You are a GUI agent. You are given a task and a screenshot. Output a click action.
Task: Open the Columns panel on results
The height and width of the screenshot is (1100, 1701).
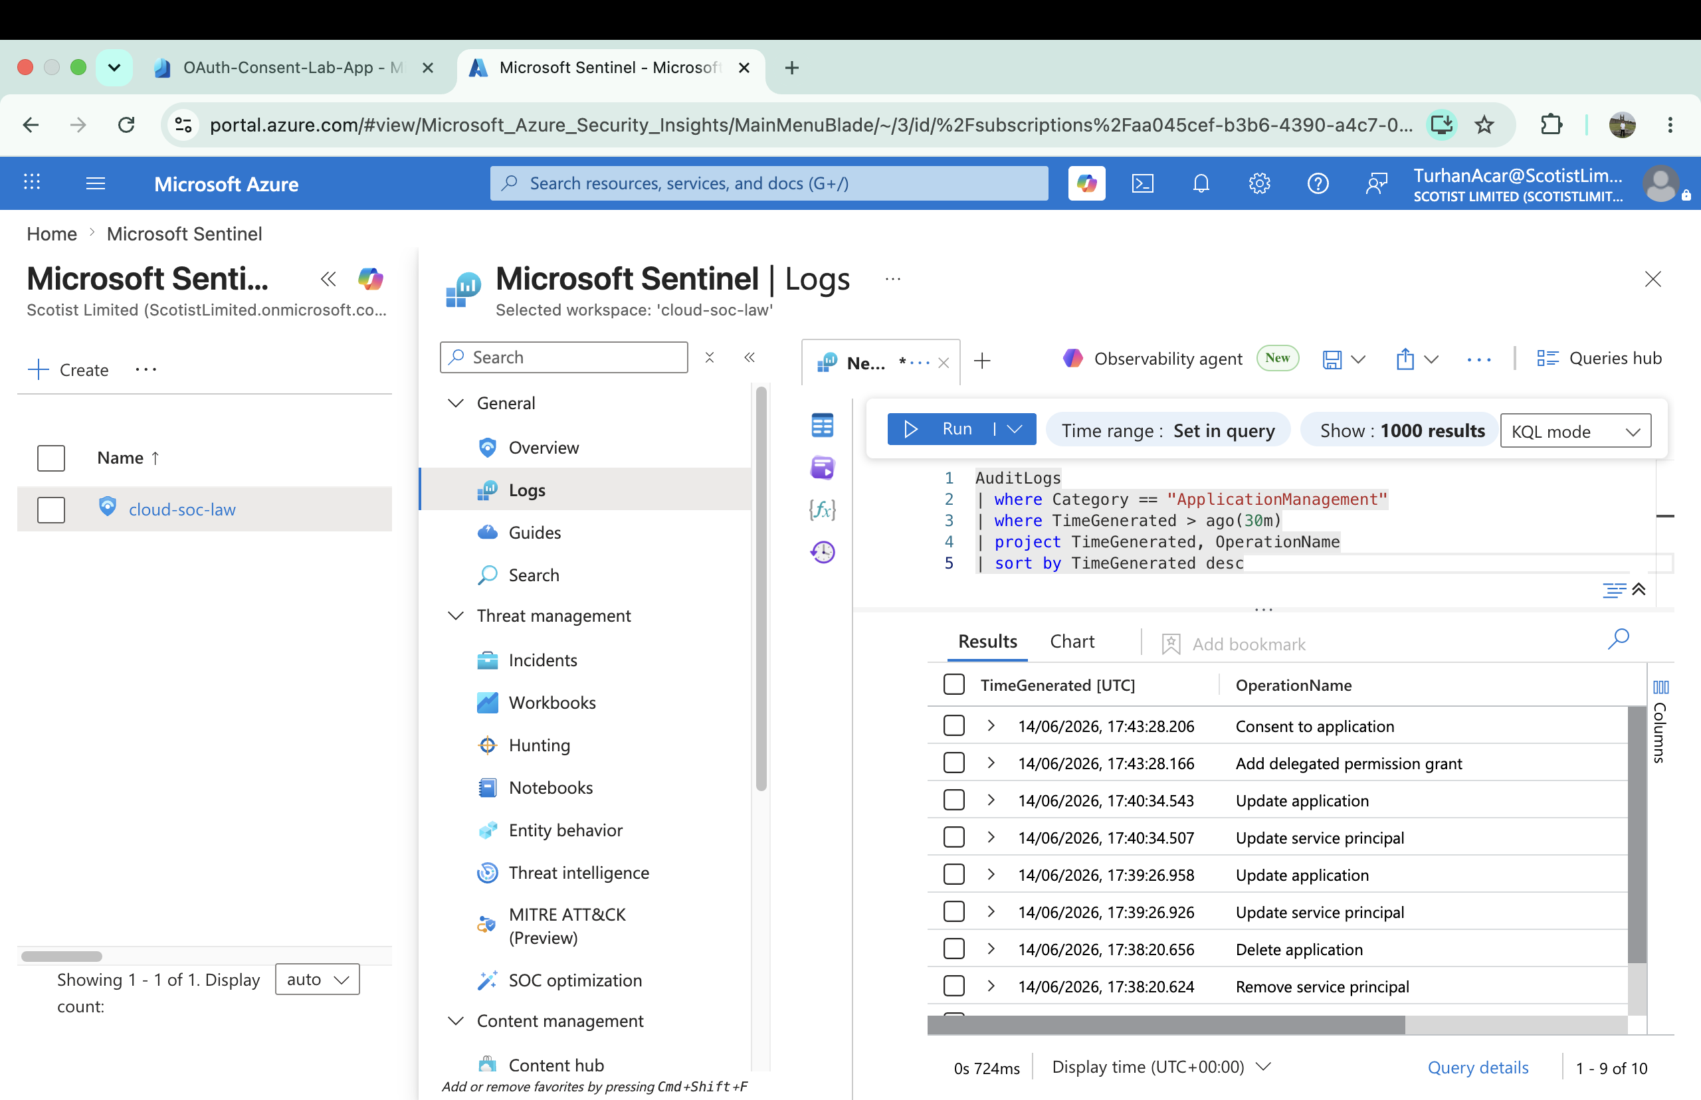pyautogui.click(x=1661, y=721)
